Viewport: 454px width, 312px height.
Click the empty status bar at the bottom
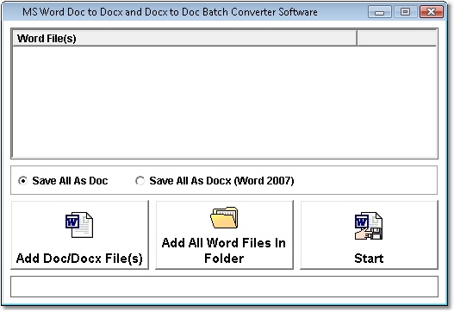(x=224, y=286)
